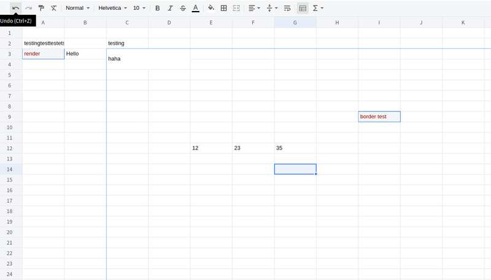Open the fill color bucket
This screenshot has width=491, height=280.
[211, 8]
